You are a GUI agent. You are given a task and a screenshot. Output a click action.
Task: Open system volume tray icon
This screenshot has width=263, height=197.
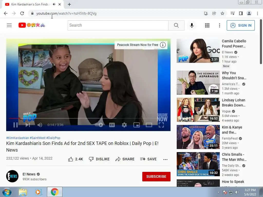tap(237, 192)
